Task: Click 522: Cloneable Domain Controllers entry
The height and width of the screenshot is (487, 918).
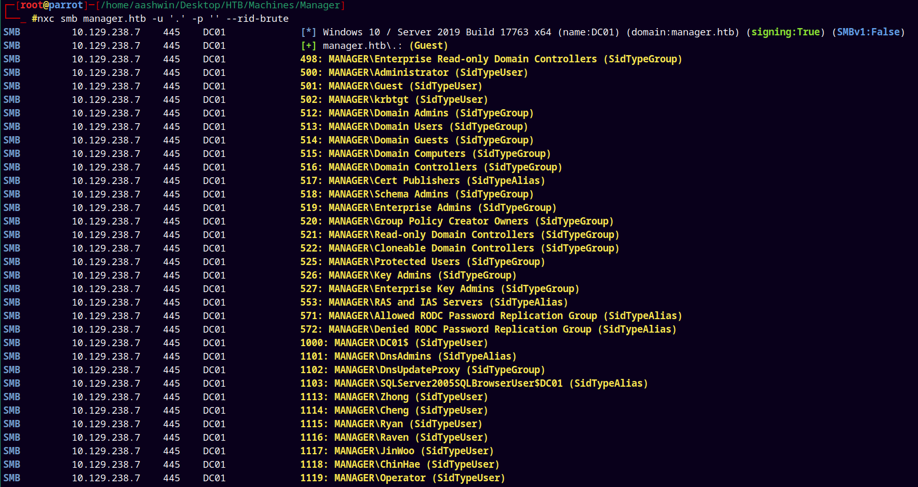Action: pyautogui.click(x=460, y=248)
